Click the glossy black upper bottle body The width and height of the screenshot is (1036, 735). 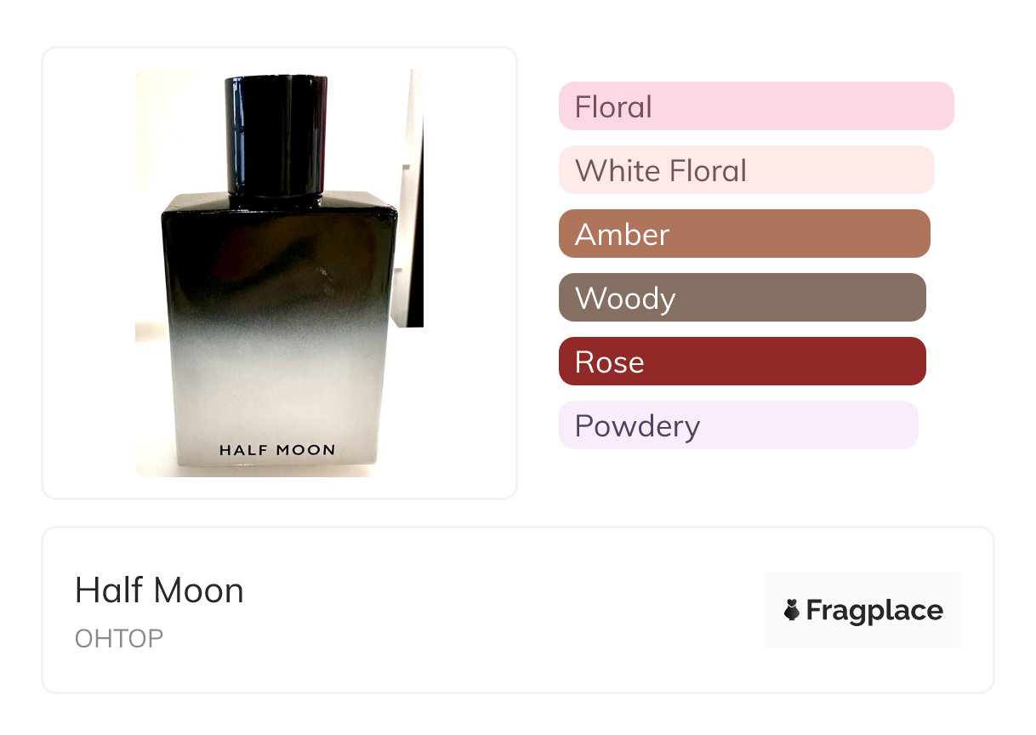(279, 264)
